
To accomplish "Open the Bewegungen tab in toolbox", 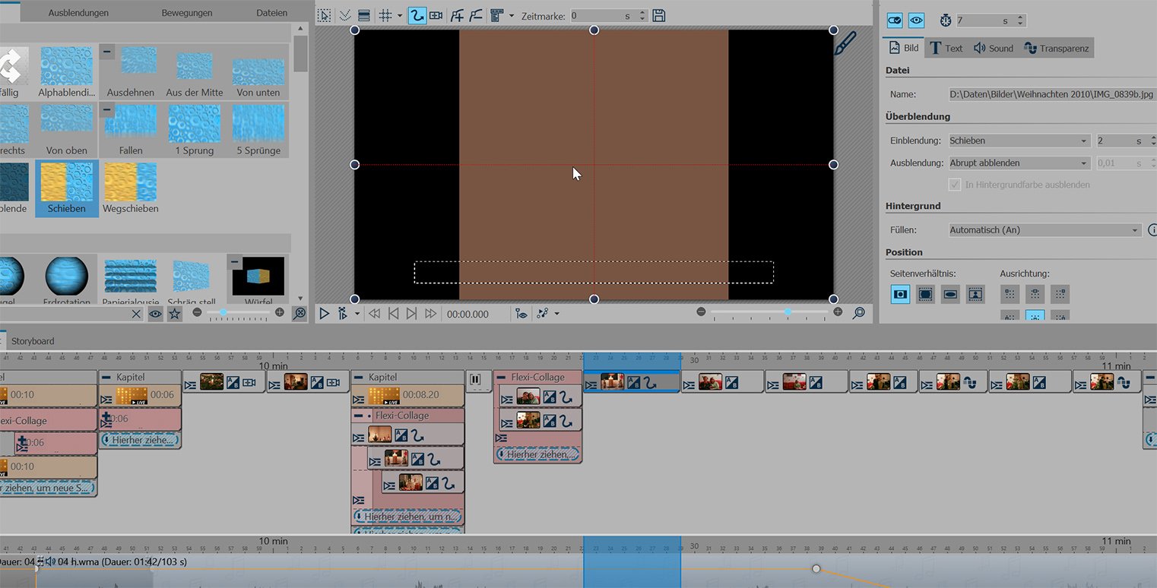I will point(187,13).
